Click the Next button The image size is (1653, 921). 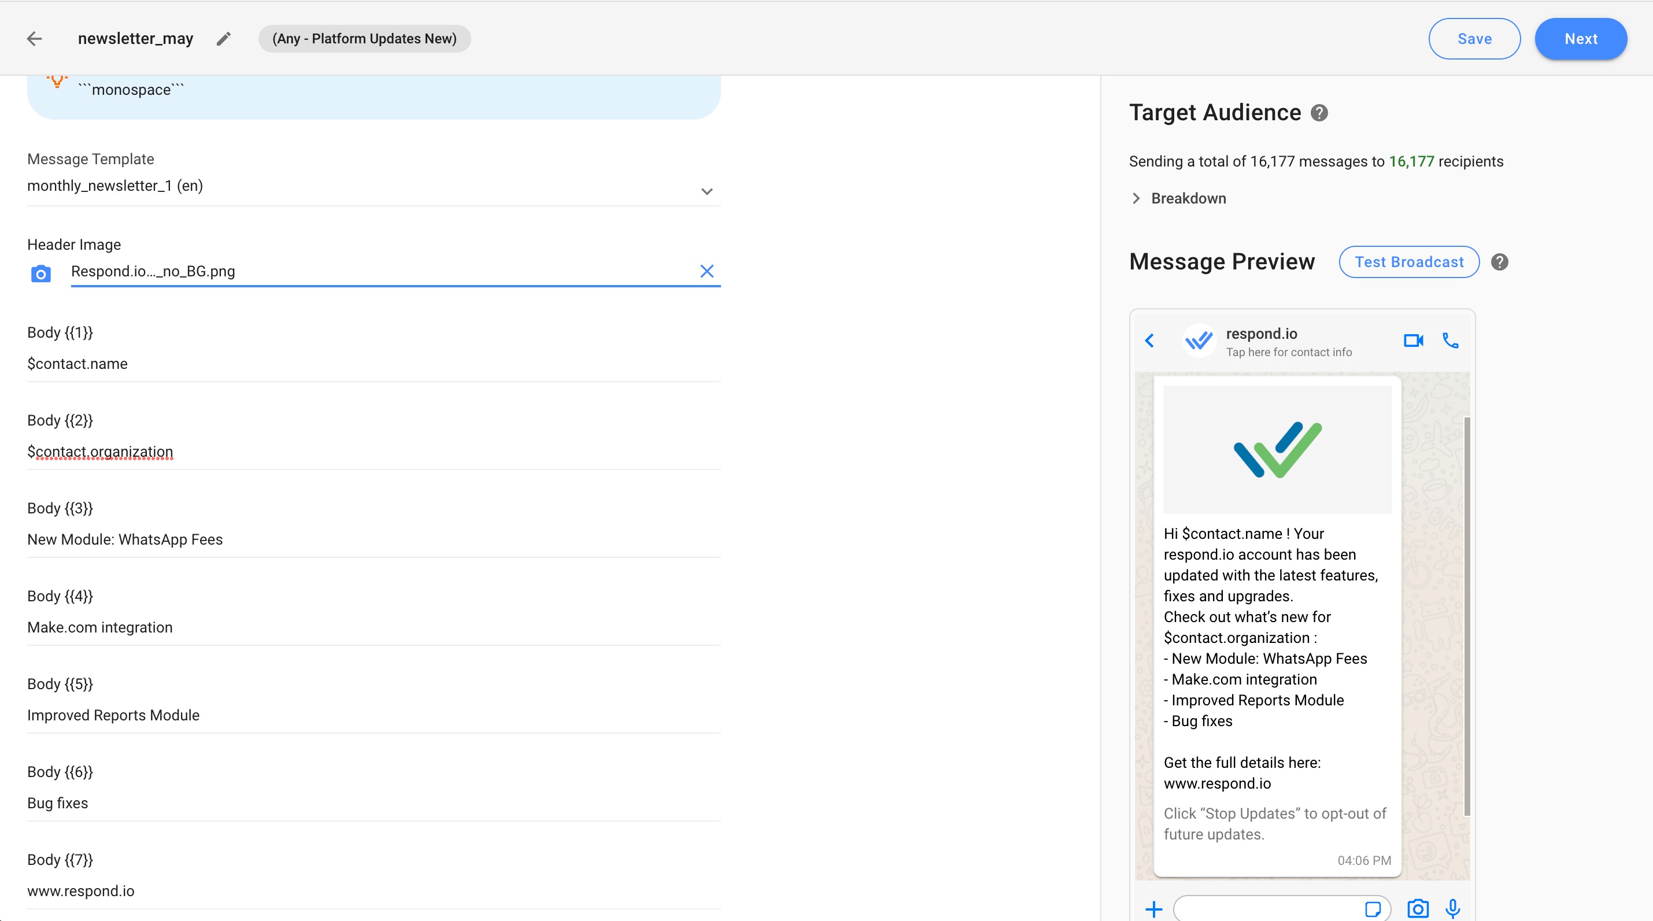coord(1581,39)
